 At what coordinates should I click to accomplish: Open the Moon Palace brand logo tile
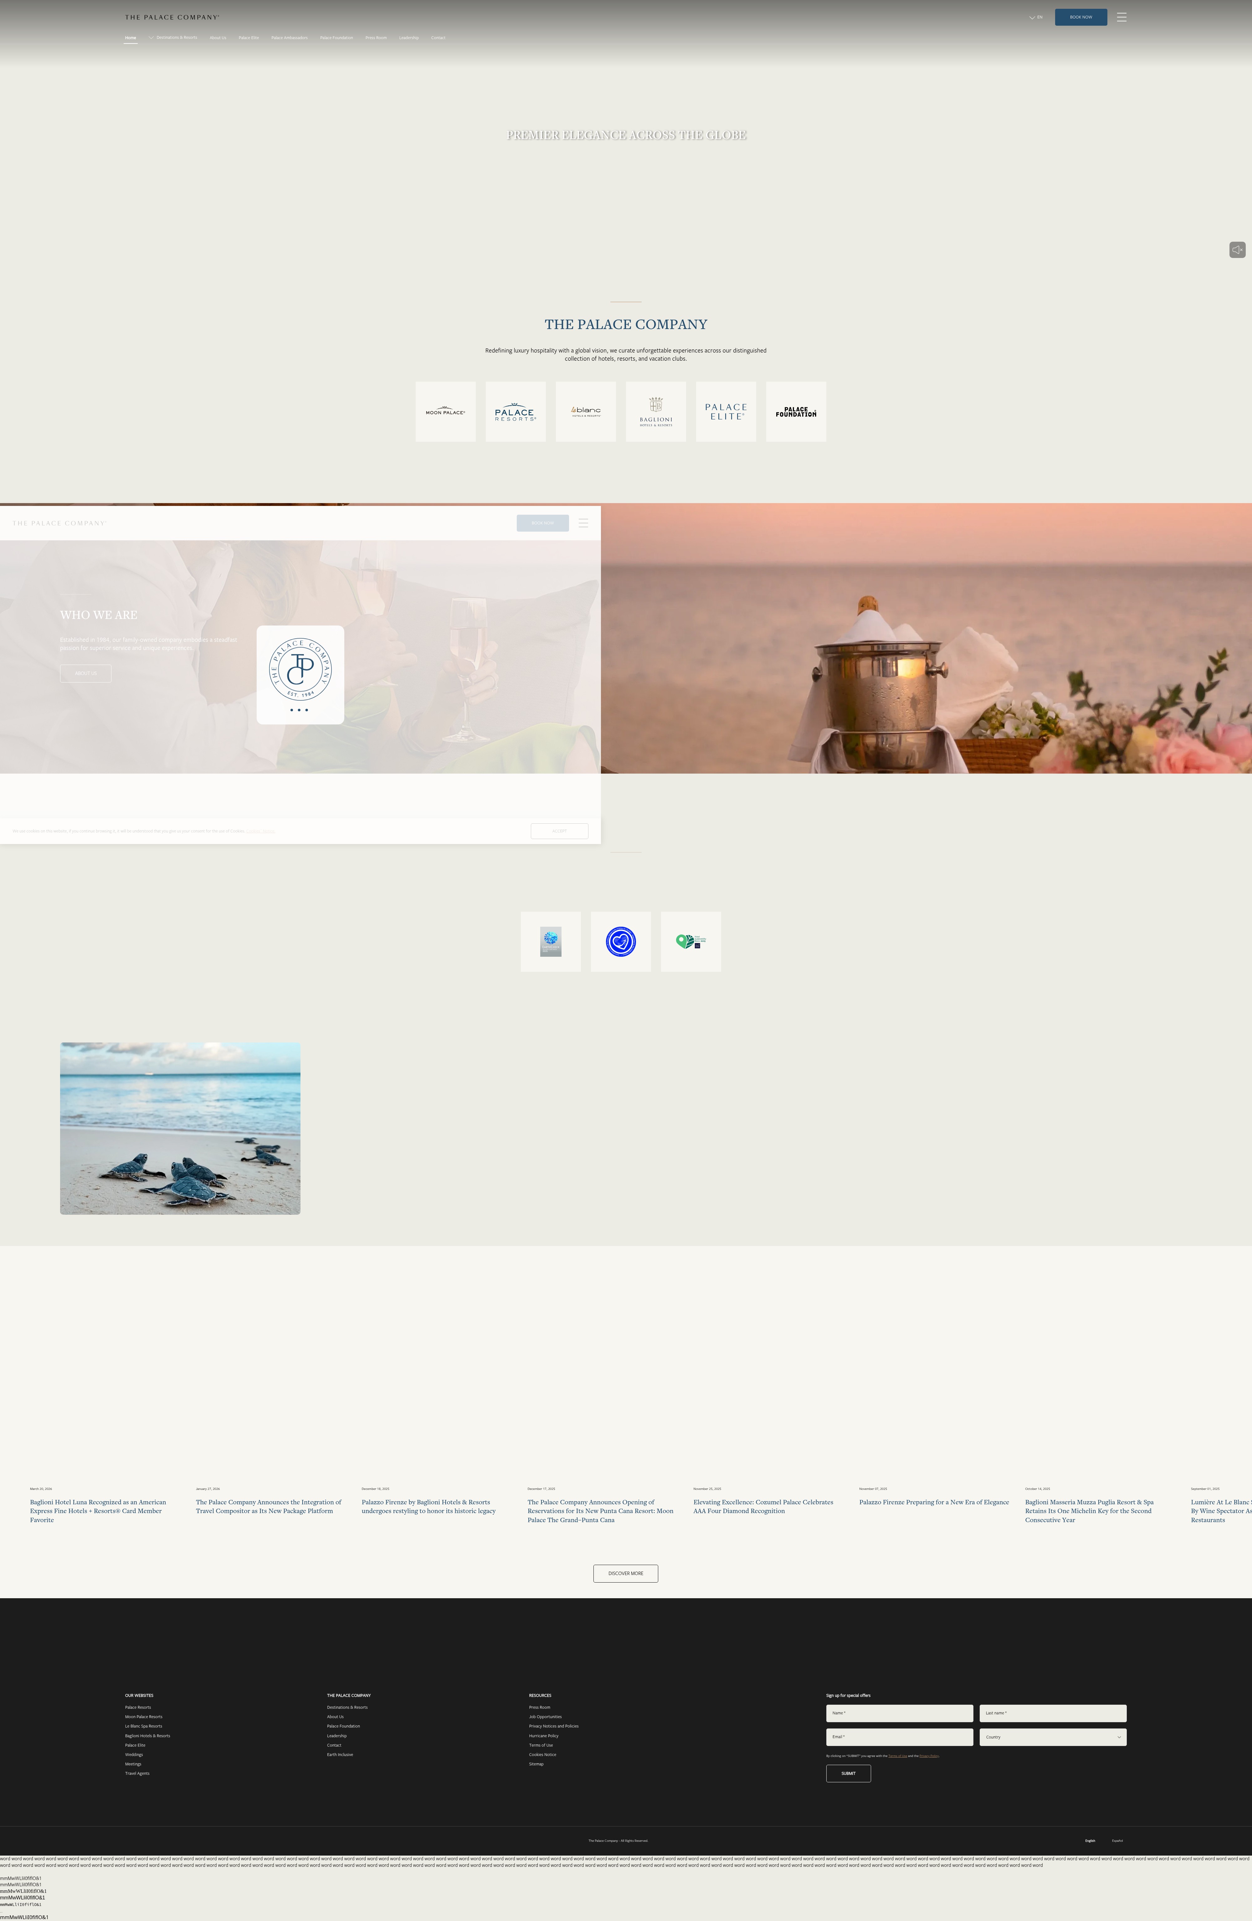click(x=446, y=412)
